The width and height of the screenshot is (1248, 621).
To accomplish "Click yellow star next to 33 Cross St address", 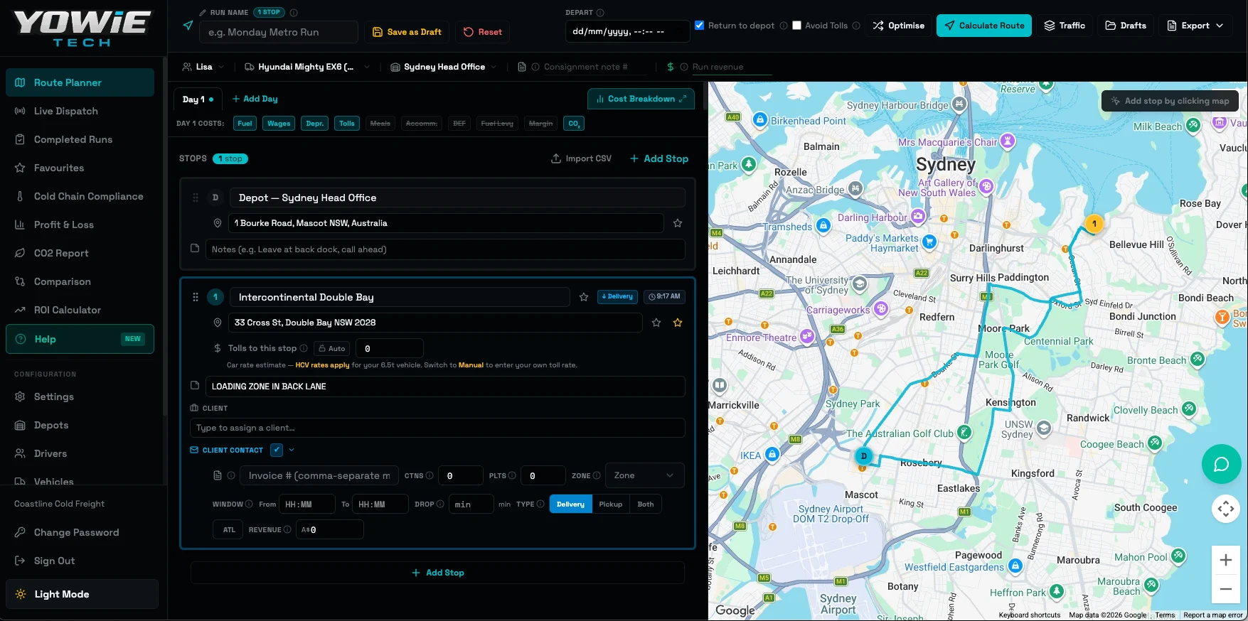I will (678, 323).
